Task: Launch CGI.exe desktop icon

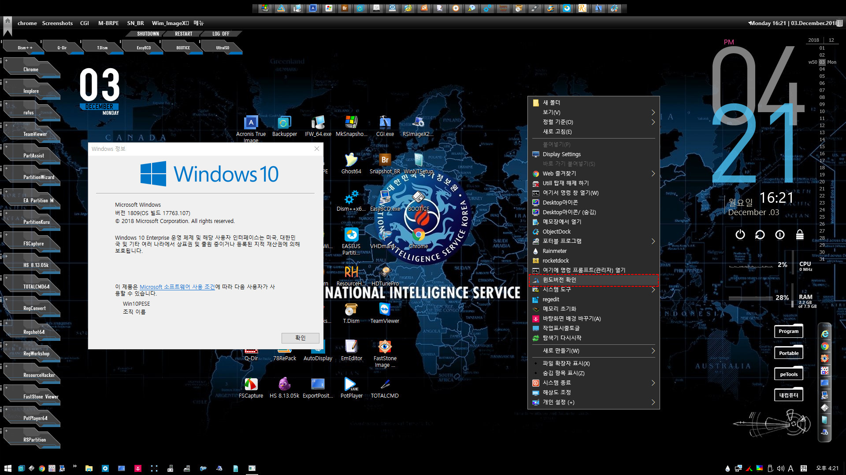Action: pos(385,127)
